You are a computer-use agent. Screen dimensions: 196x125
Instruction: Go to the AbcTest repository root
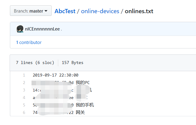(x=65, y=11)
